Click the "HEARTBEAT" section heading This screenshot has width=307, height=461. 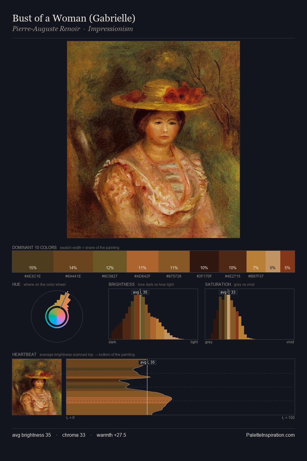pos(24,354)
